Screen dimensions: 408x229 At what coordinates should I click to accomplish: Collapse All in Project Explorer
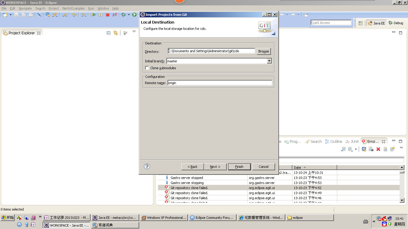coord(108,33)
